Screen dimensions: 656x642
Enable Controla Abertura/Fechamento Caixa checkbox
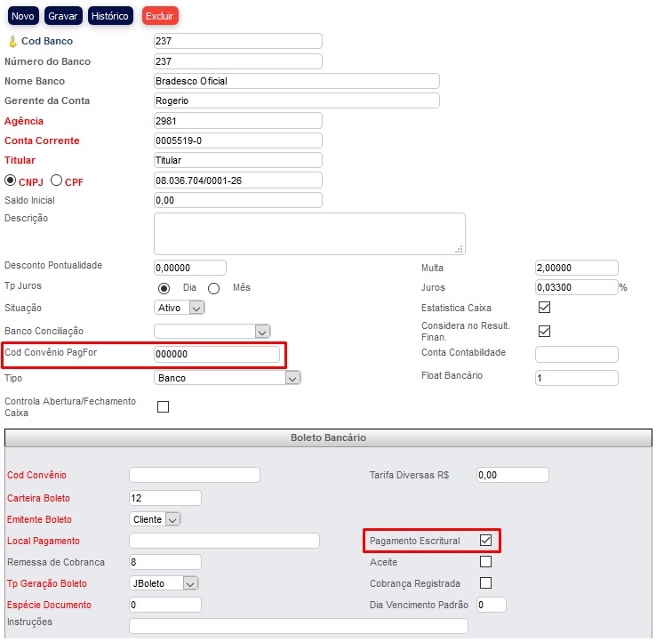tap(163, 407)
